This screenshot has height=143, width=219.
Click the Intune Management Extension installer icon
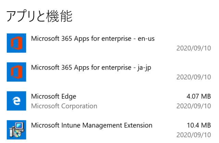click(16, 130)
